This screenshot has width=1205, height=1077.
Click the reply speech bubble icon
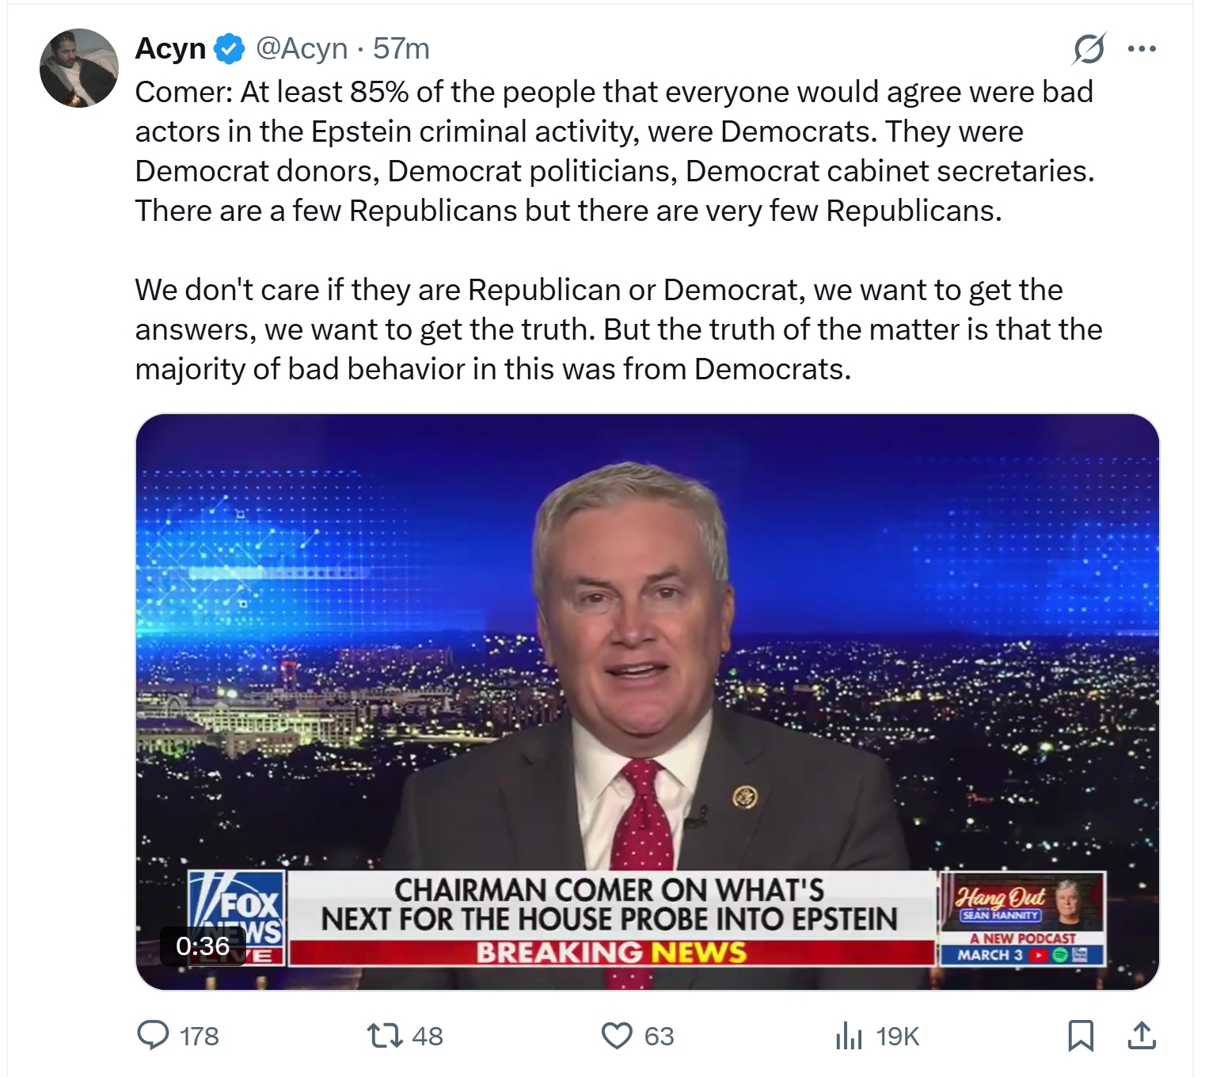(x=154, y=1035)
